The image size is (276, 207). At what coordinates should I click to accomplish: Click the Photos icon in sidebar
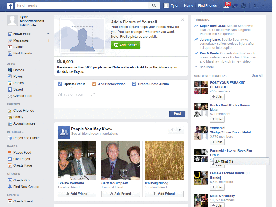point(10,83)
